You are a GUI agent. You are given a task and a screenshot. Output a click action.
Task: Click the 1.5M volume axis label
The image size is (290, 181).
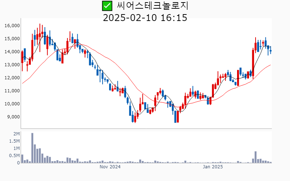(x=14, y=141)
